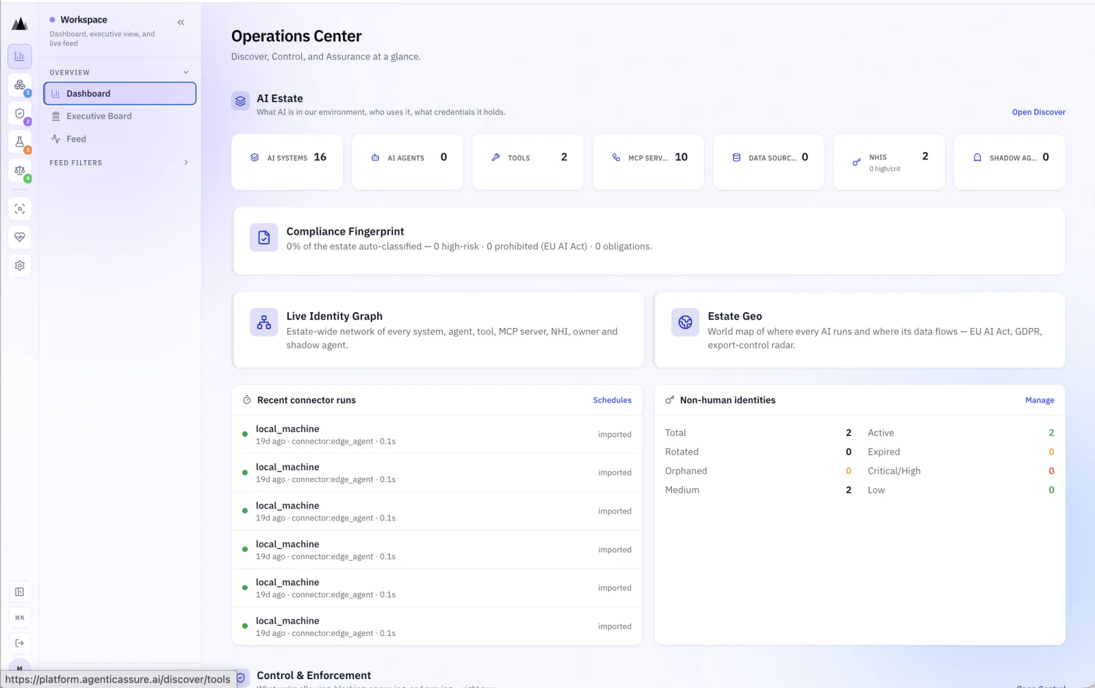Click the heartbeat health rail icon
The width and height of the screenshot is (1095, 688).
[20, 237]
